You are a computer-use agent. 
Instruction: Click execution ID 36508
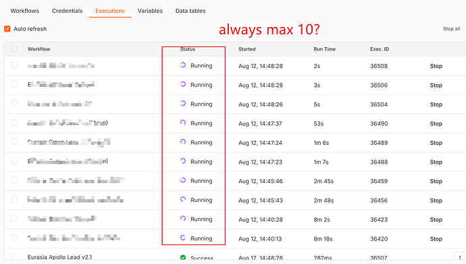click(x=379, y=66)
